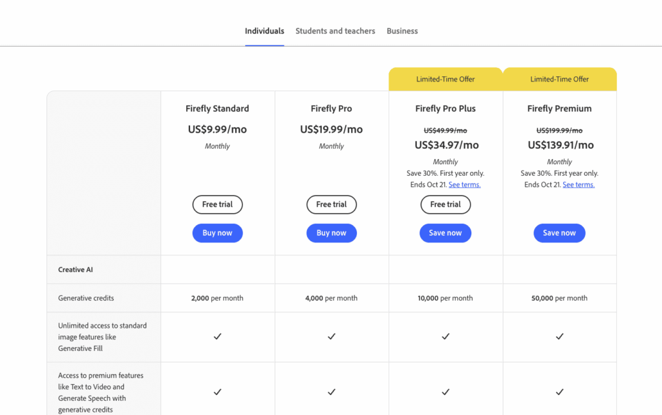
Task: Click the Firefly Pro Plus plan heading
Action: click(445, 109)
